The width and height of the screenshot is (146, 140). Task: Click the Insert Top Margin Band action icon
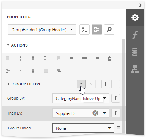[x=8, y=59]
